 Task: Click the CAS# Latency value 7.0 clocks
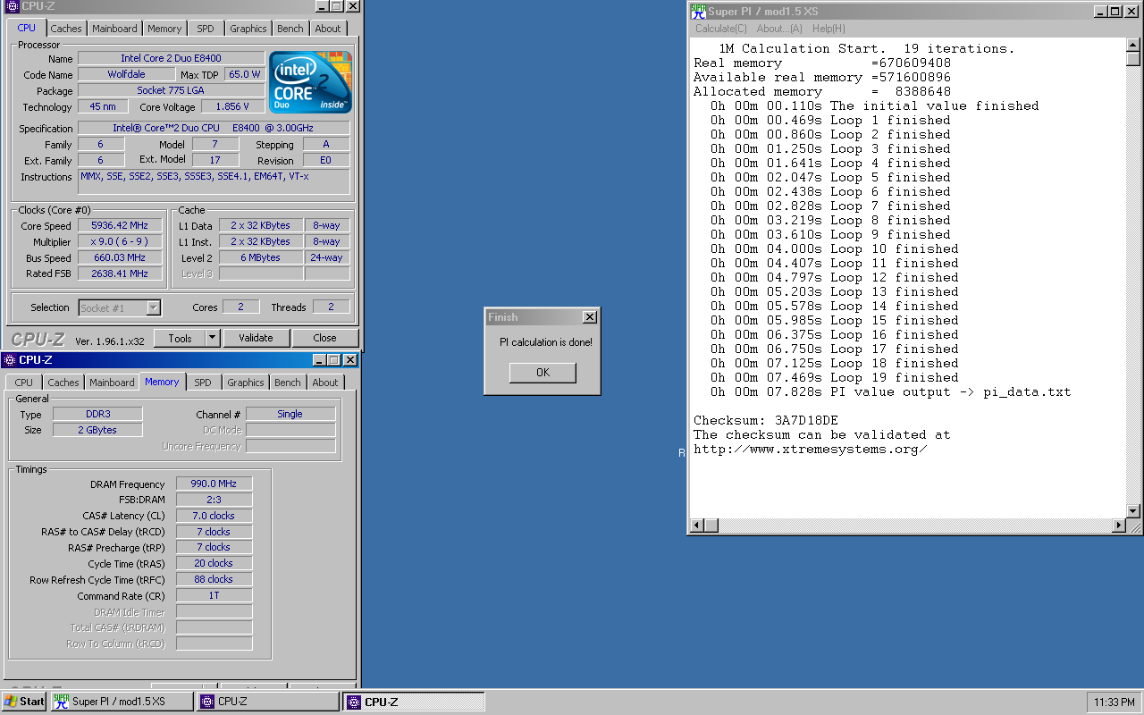pos(214,517)
